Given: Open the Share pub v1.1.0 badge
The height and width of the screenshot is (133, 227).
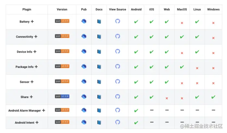Looking at the screenshot, I should [x=62, y=96].
